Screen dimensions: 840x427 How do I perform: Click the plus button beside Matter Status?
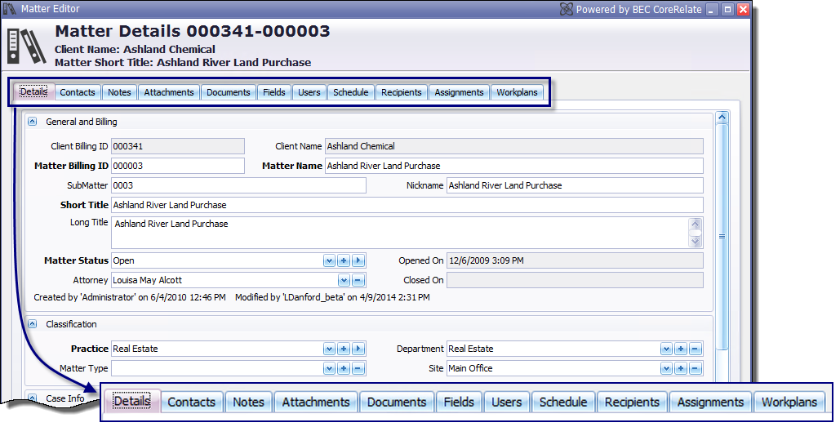[x=344, y=261]
